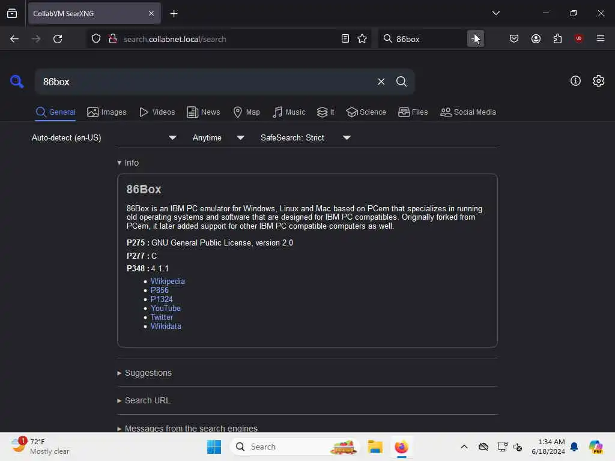Reload the page with refresh icon
The image size is (615, 461).
58,39
